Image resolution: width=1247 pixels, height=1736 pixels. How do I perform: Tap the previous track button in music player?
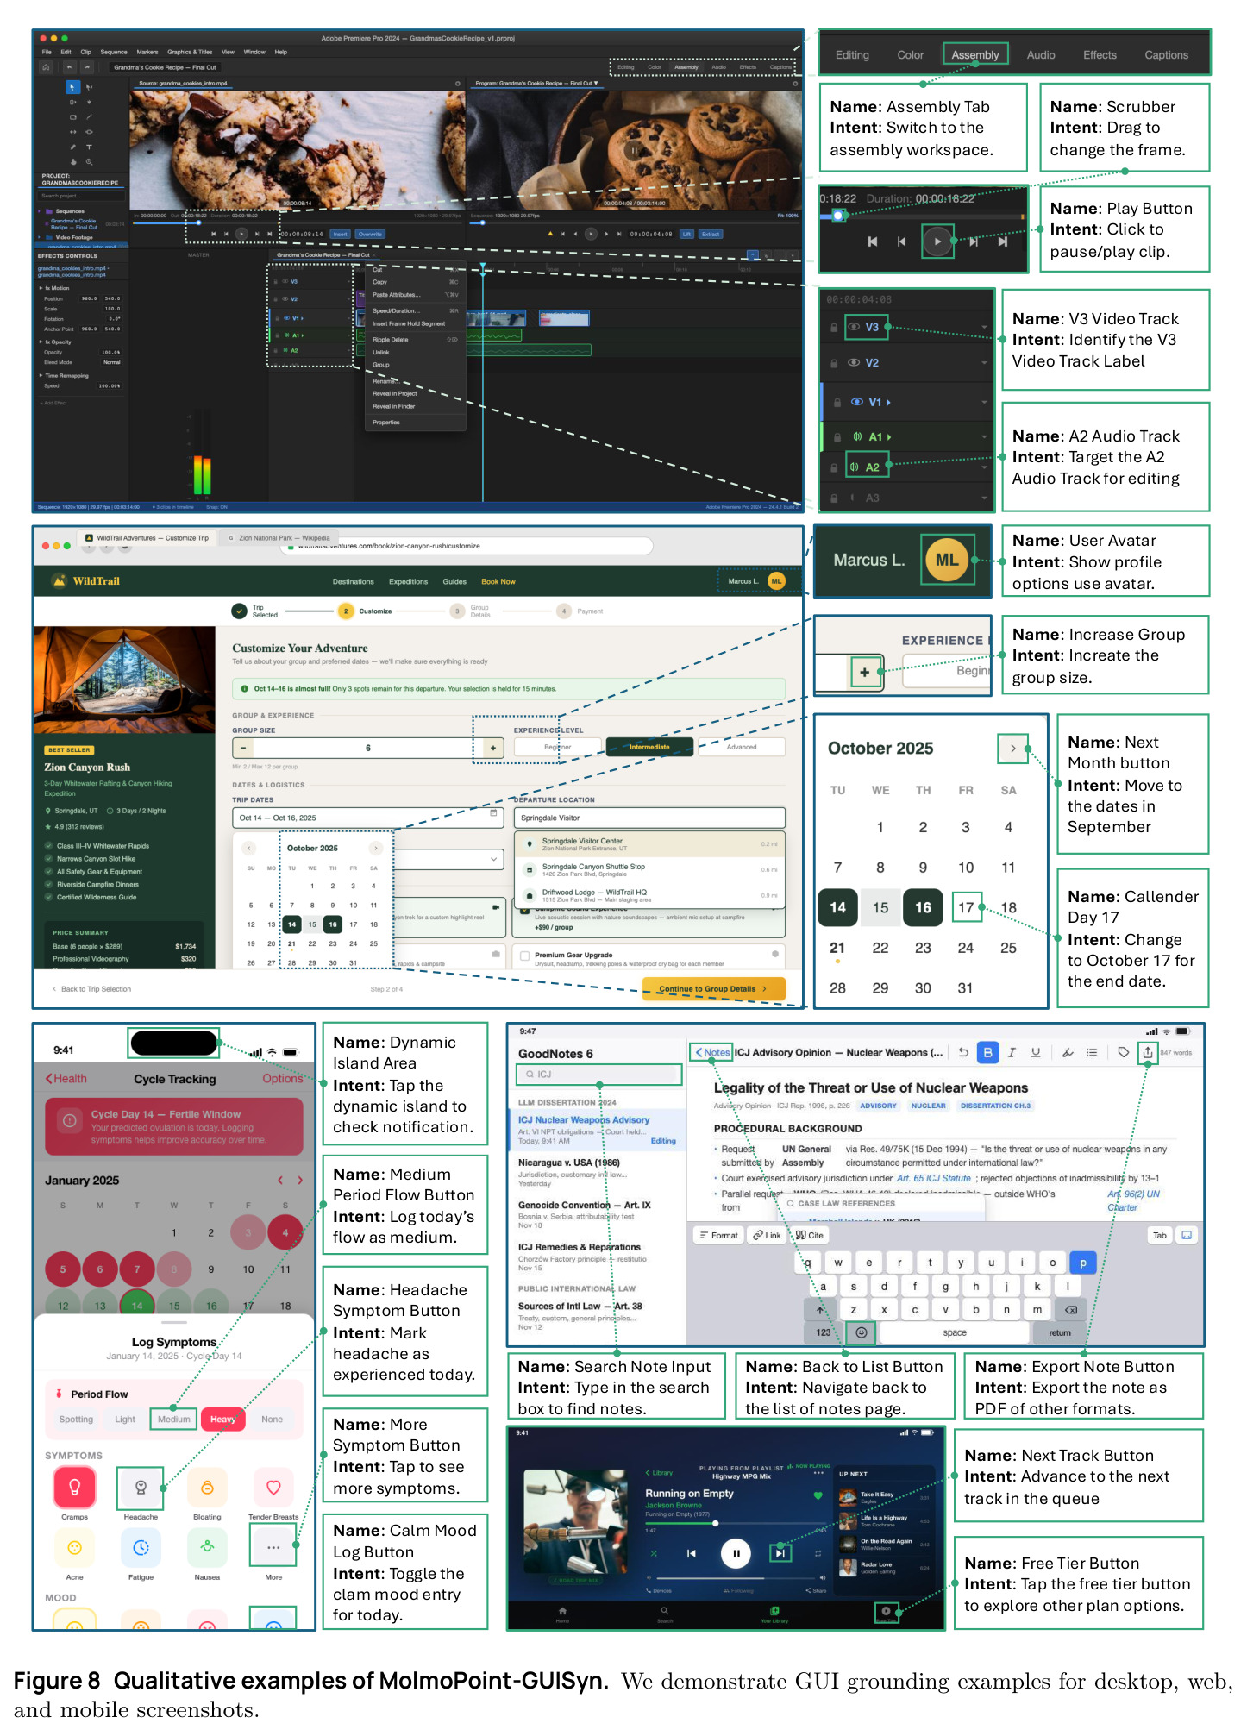point(691,1553)
